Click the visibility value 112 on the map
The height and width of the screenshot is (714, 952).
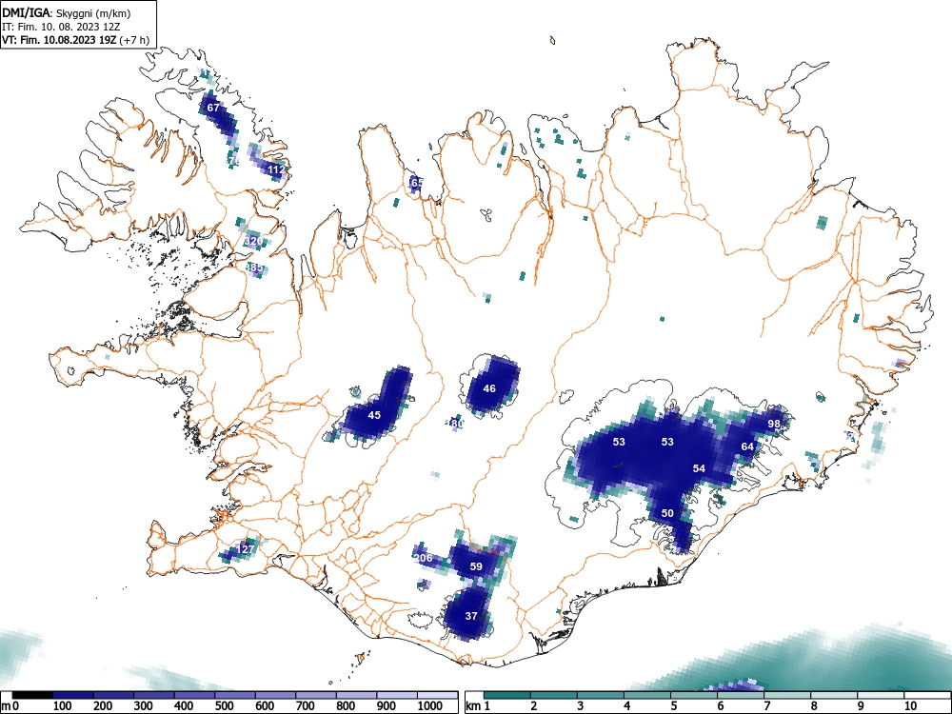click(276, 169)
